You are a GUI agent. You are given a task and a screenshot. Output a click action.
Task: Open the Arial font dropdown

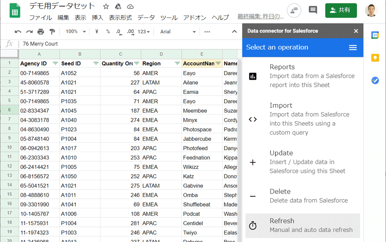[x=178, y=32]
